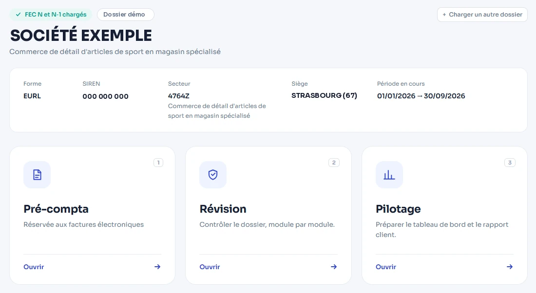
Task: Click the Pilotage bar chart icon
Action: [389, 175]
